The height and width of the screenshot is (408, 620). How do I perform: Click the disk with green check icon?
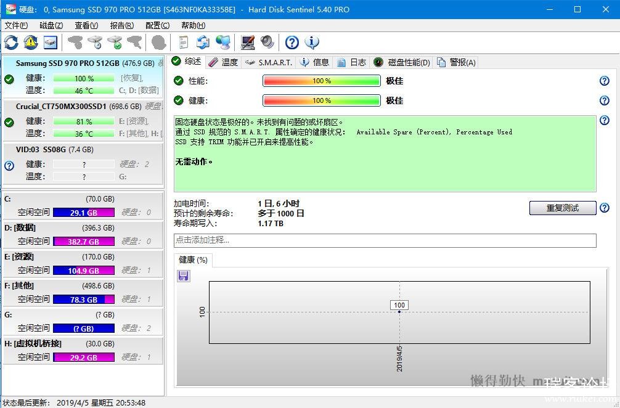pyautogui.click(x=115, y=43)
